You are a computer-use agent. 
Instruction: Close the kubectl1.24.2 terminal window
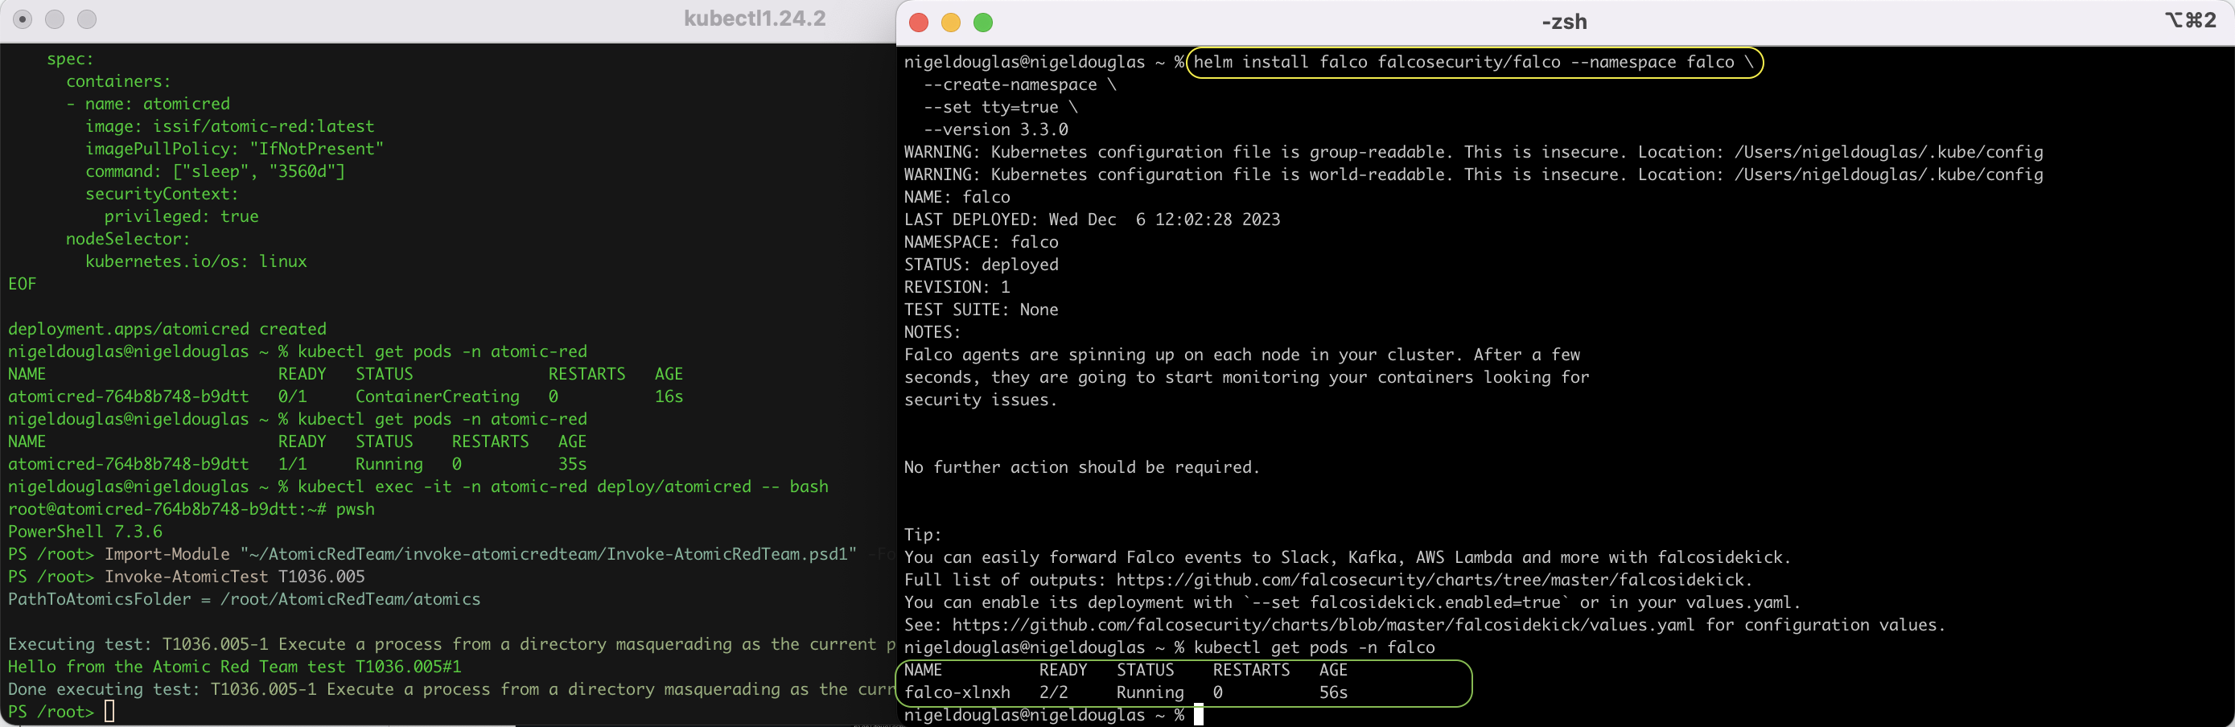pyautogui.click(x=23, y=19)
